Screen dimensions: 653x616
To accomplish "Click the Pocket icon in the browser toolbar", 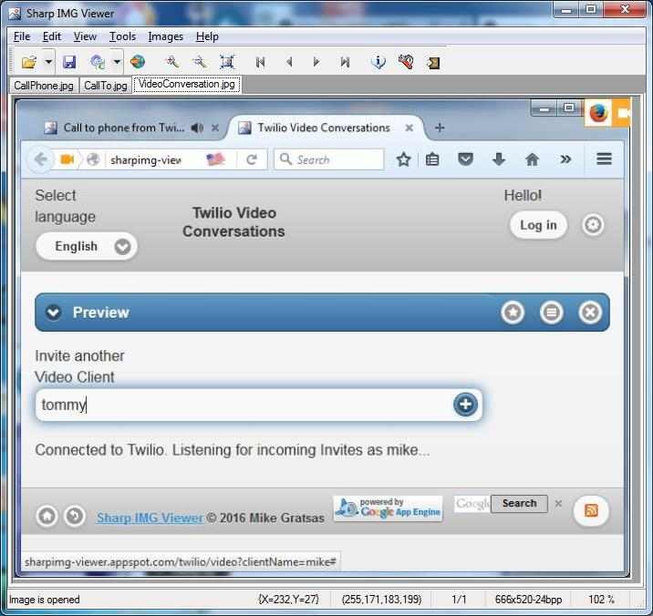I will point(465,159).
